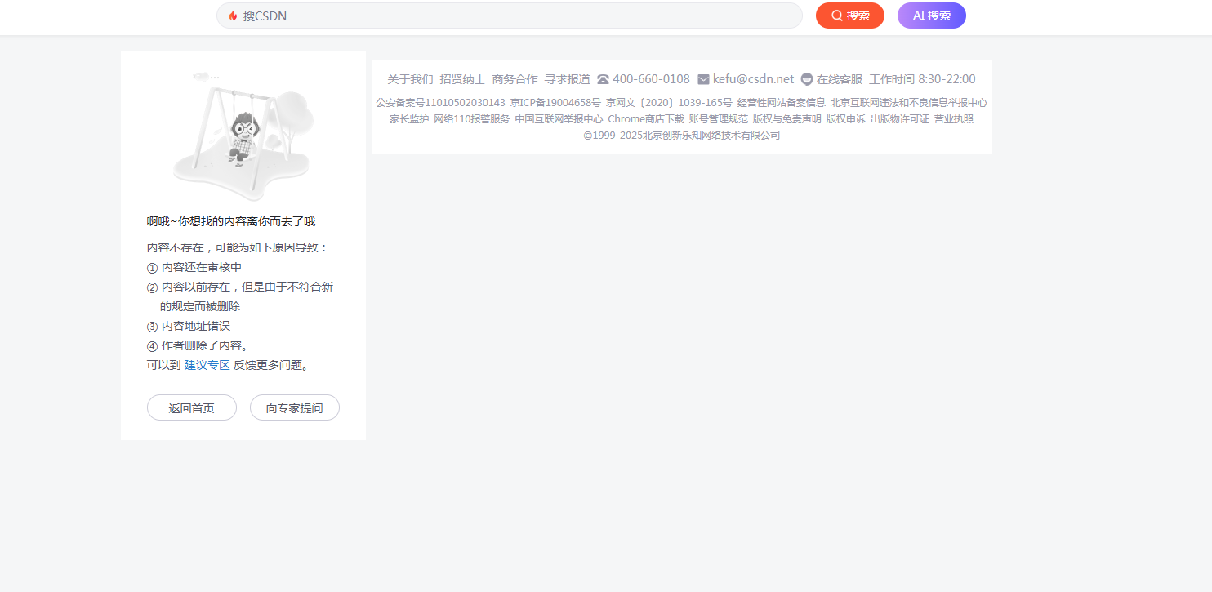
Task: Click the heading 啊哦~你想找的内容离你而去了哦
Action: coord(231,221)
